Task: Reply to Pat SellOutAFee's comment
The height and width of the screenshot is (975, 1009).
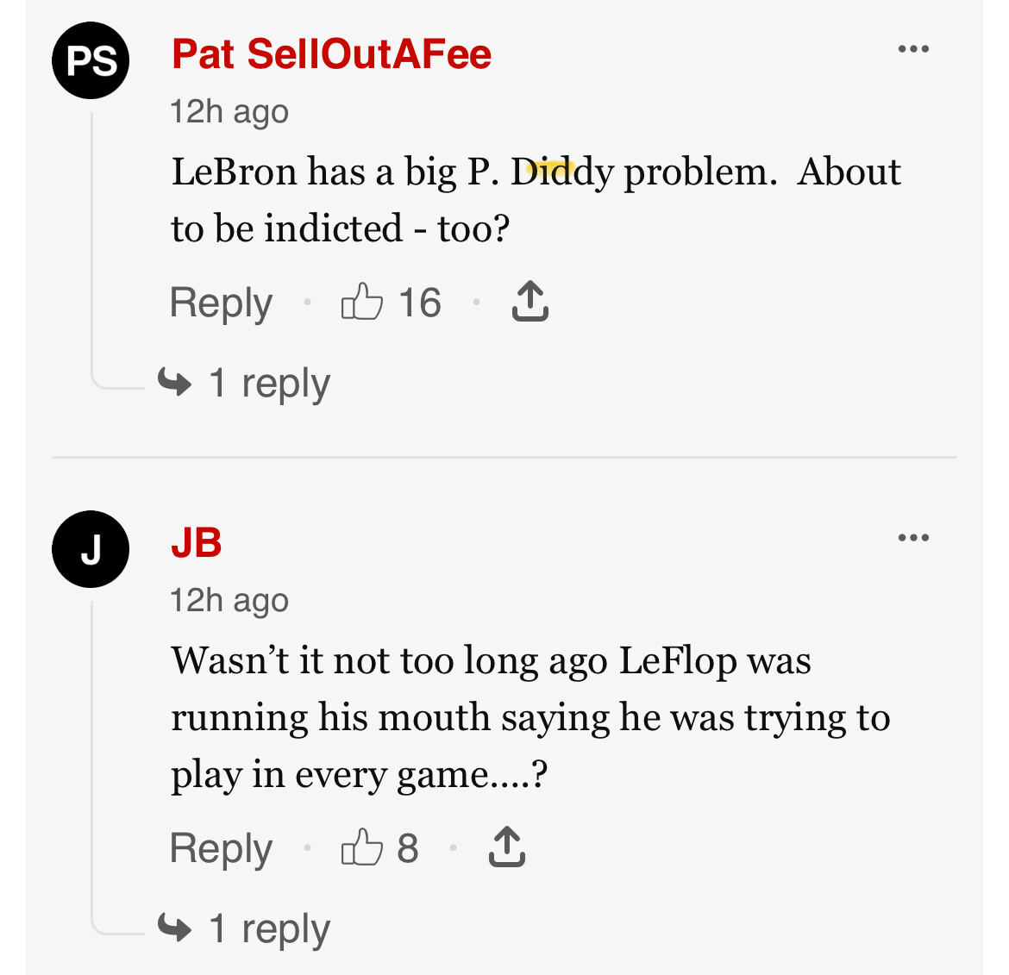Action: [221, 303]
